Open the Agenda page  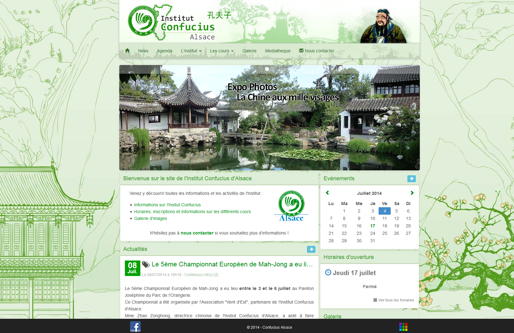point(165,51)
